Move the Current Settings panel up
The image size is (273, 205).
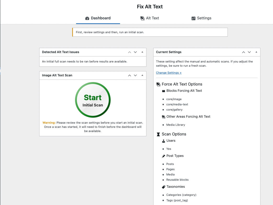click(x=243, y=52)
